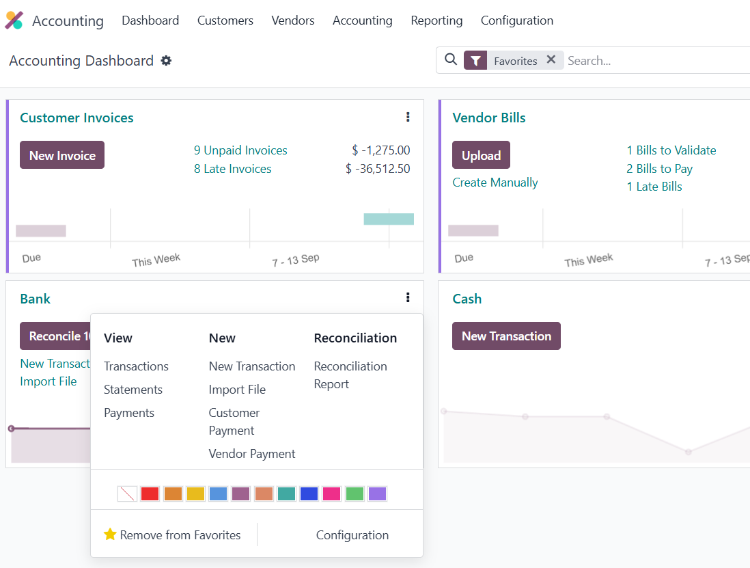Open the Configuration dropdown menu
Viewport: 750px width, 568px height.
[x=516, y=21]
